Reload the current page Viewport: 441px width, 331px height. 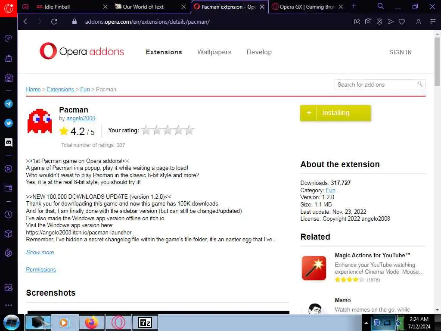point(54,22)
